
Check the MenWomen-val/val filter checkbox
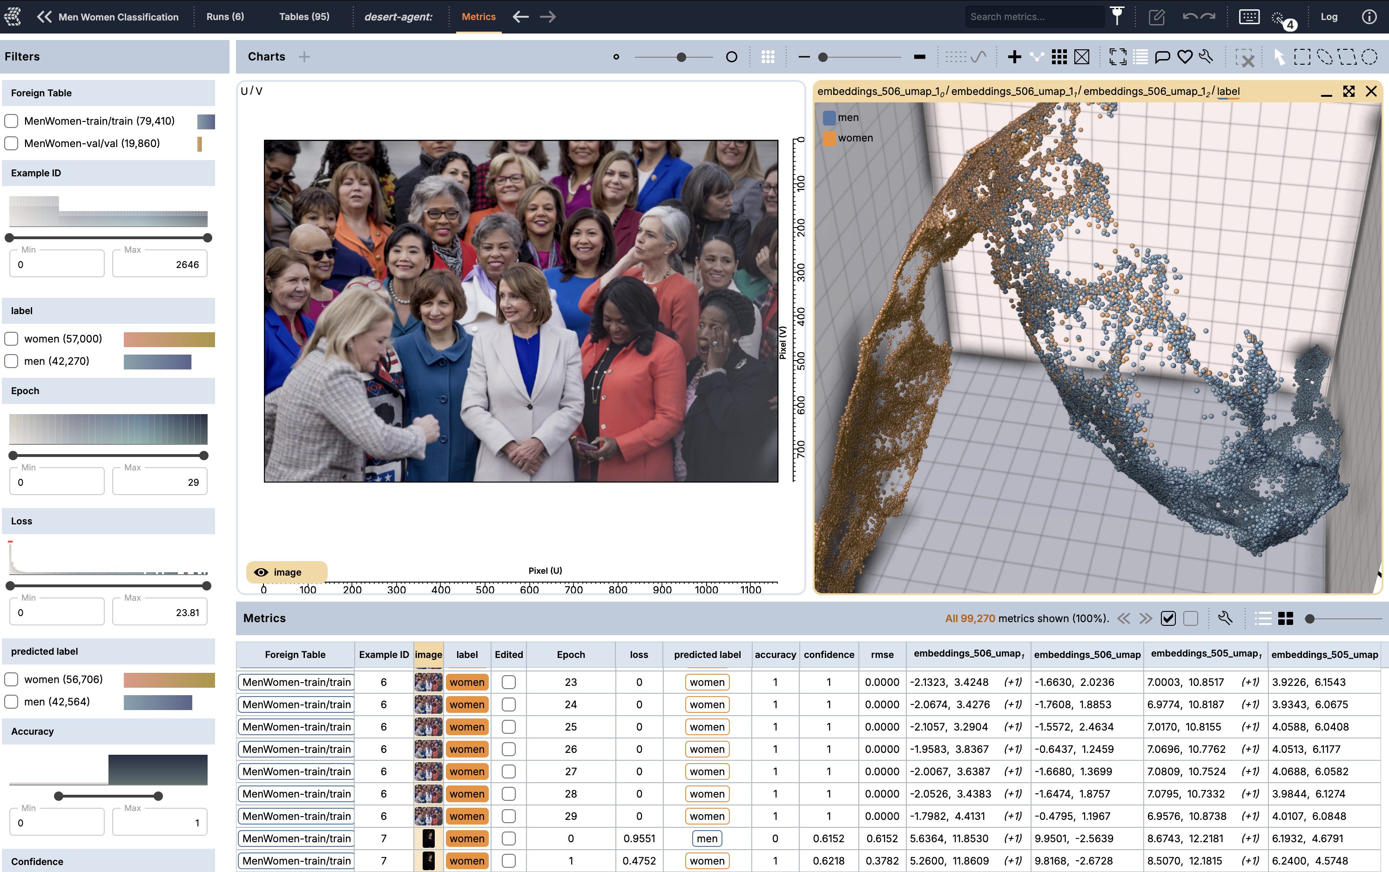tap(12, 143)
